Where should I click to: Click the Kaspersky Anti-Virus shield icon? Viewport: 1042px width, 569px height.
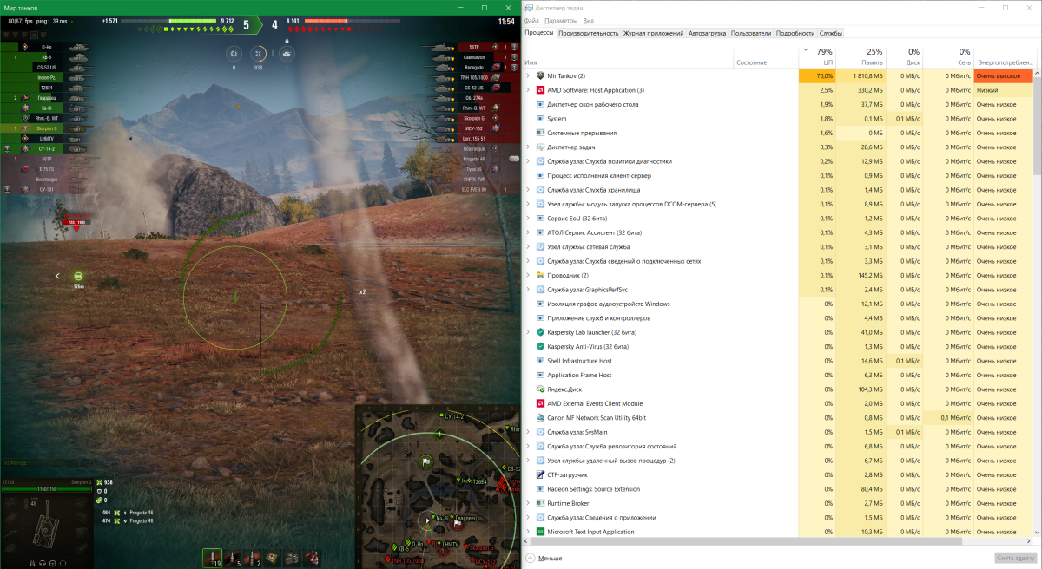pos(540,346)
